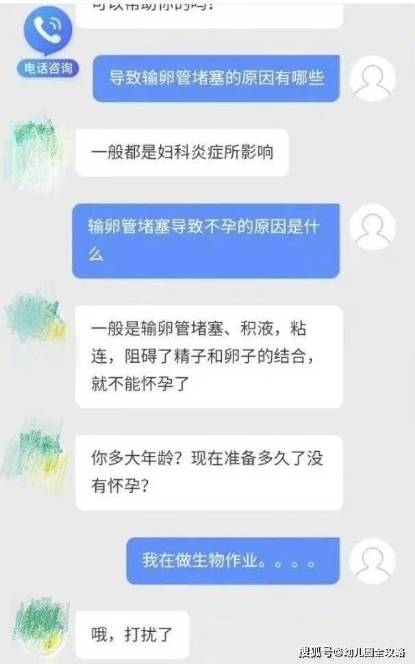Select blue bubble 输卵管堵塞导致不孕的原因是什么

coord(206,241)
